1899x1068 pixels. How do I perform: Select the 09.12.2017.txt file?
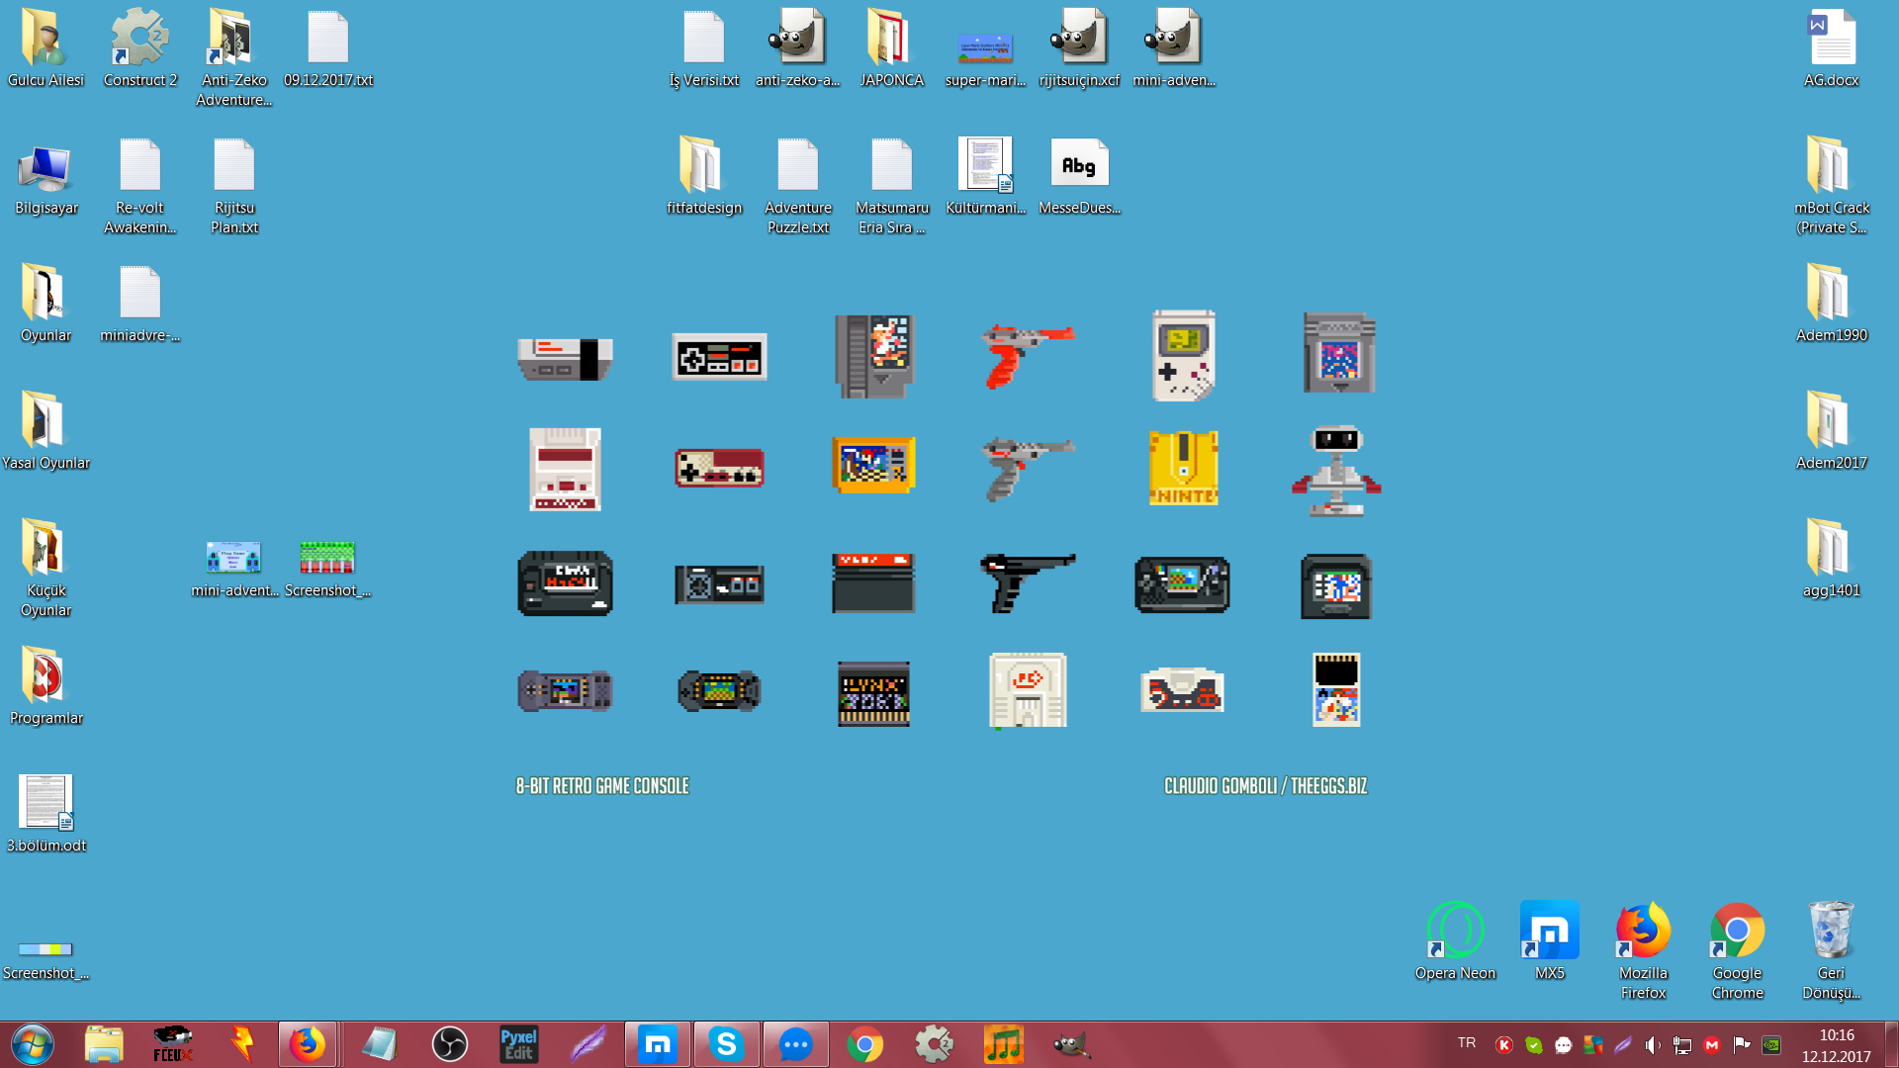coord(328,49)
